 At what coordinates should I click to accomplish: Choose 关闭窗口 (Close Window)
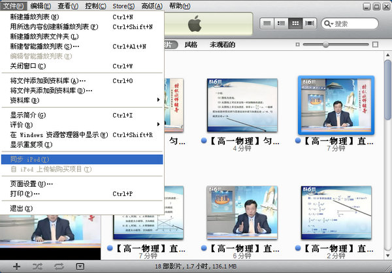click(x=82, y=66)
